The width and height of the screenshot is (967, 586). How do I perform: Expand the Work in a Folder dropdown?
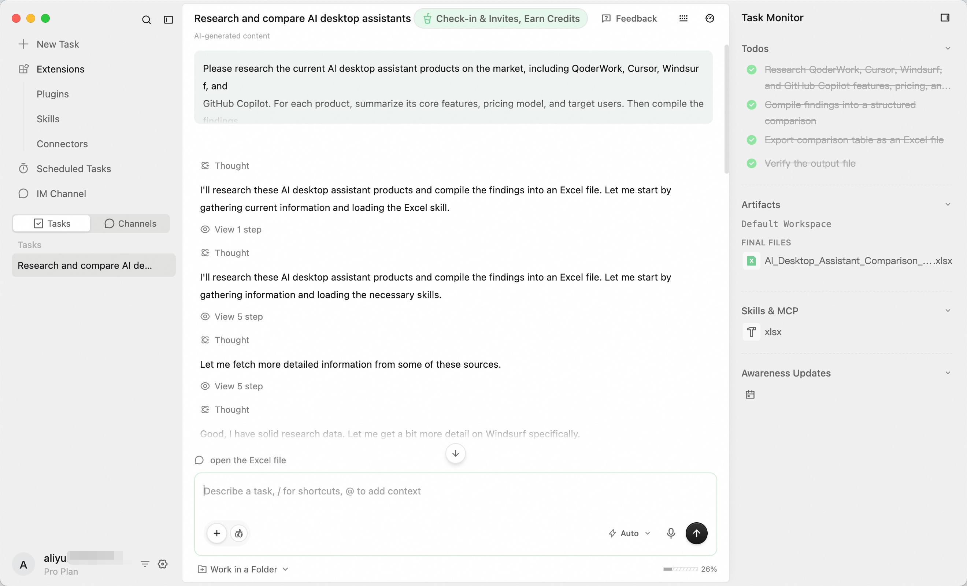(243, 569)
